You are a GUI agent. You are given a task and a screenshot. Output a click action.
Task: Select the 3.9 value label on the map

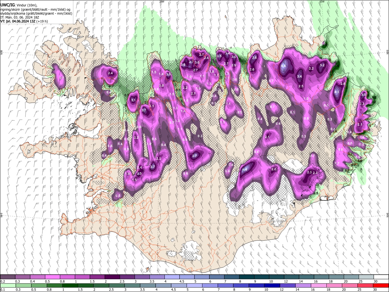(x=168, y=74)
